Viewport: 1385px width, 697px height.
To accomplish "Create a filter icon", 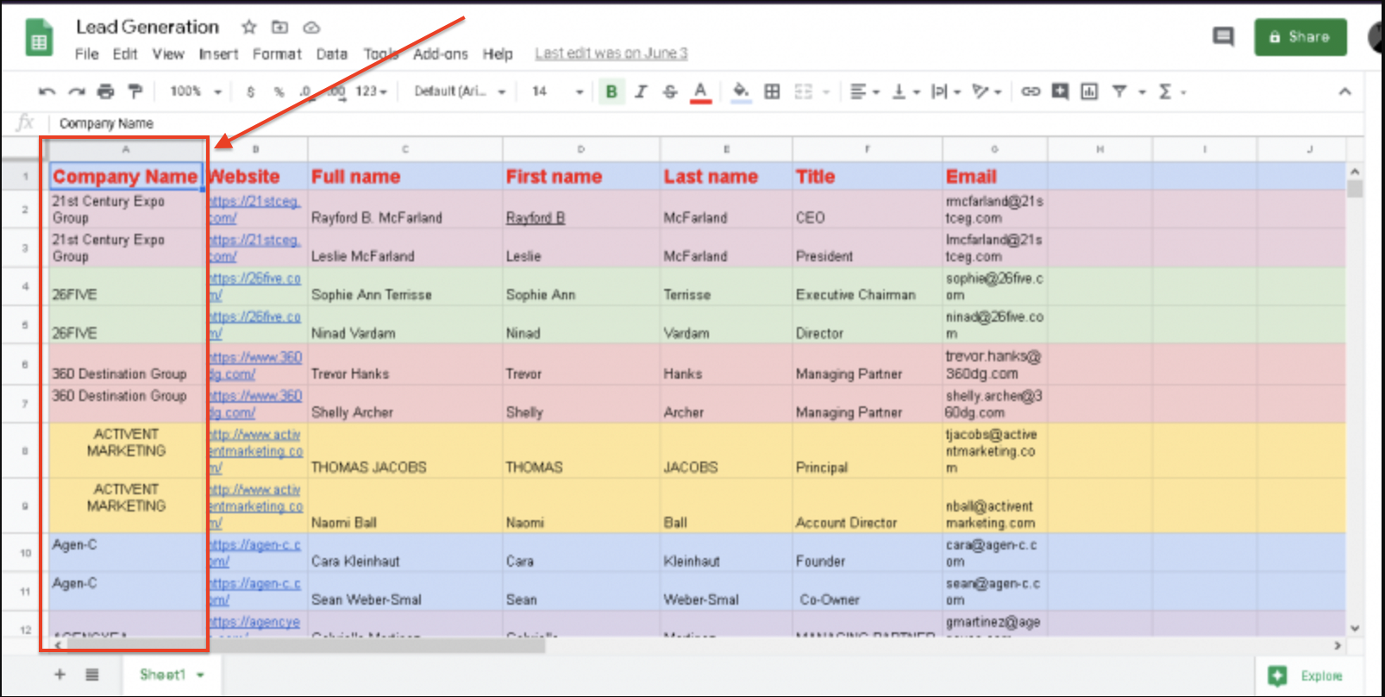I will click(x=1119, y=91).
